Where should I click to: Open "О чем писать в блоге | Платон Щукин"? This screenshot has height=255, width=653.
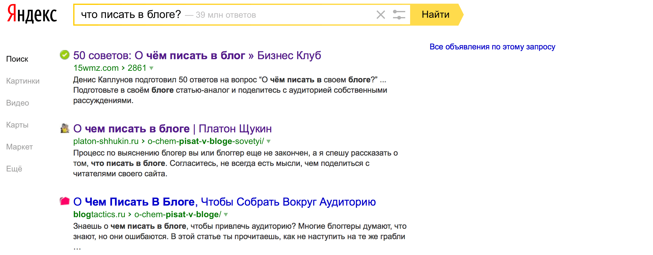point(172,129)
